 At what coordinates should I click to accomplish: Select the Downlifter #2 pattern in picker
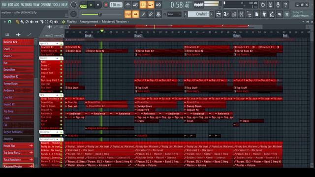(x=18, y=77)
